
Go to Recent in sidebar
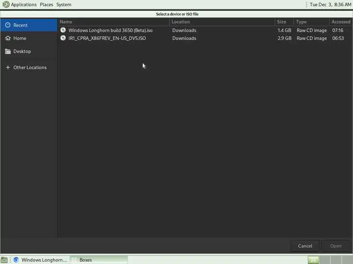point(29,25)
